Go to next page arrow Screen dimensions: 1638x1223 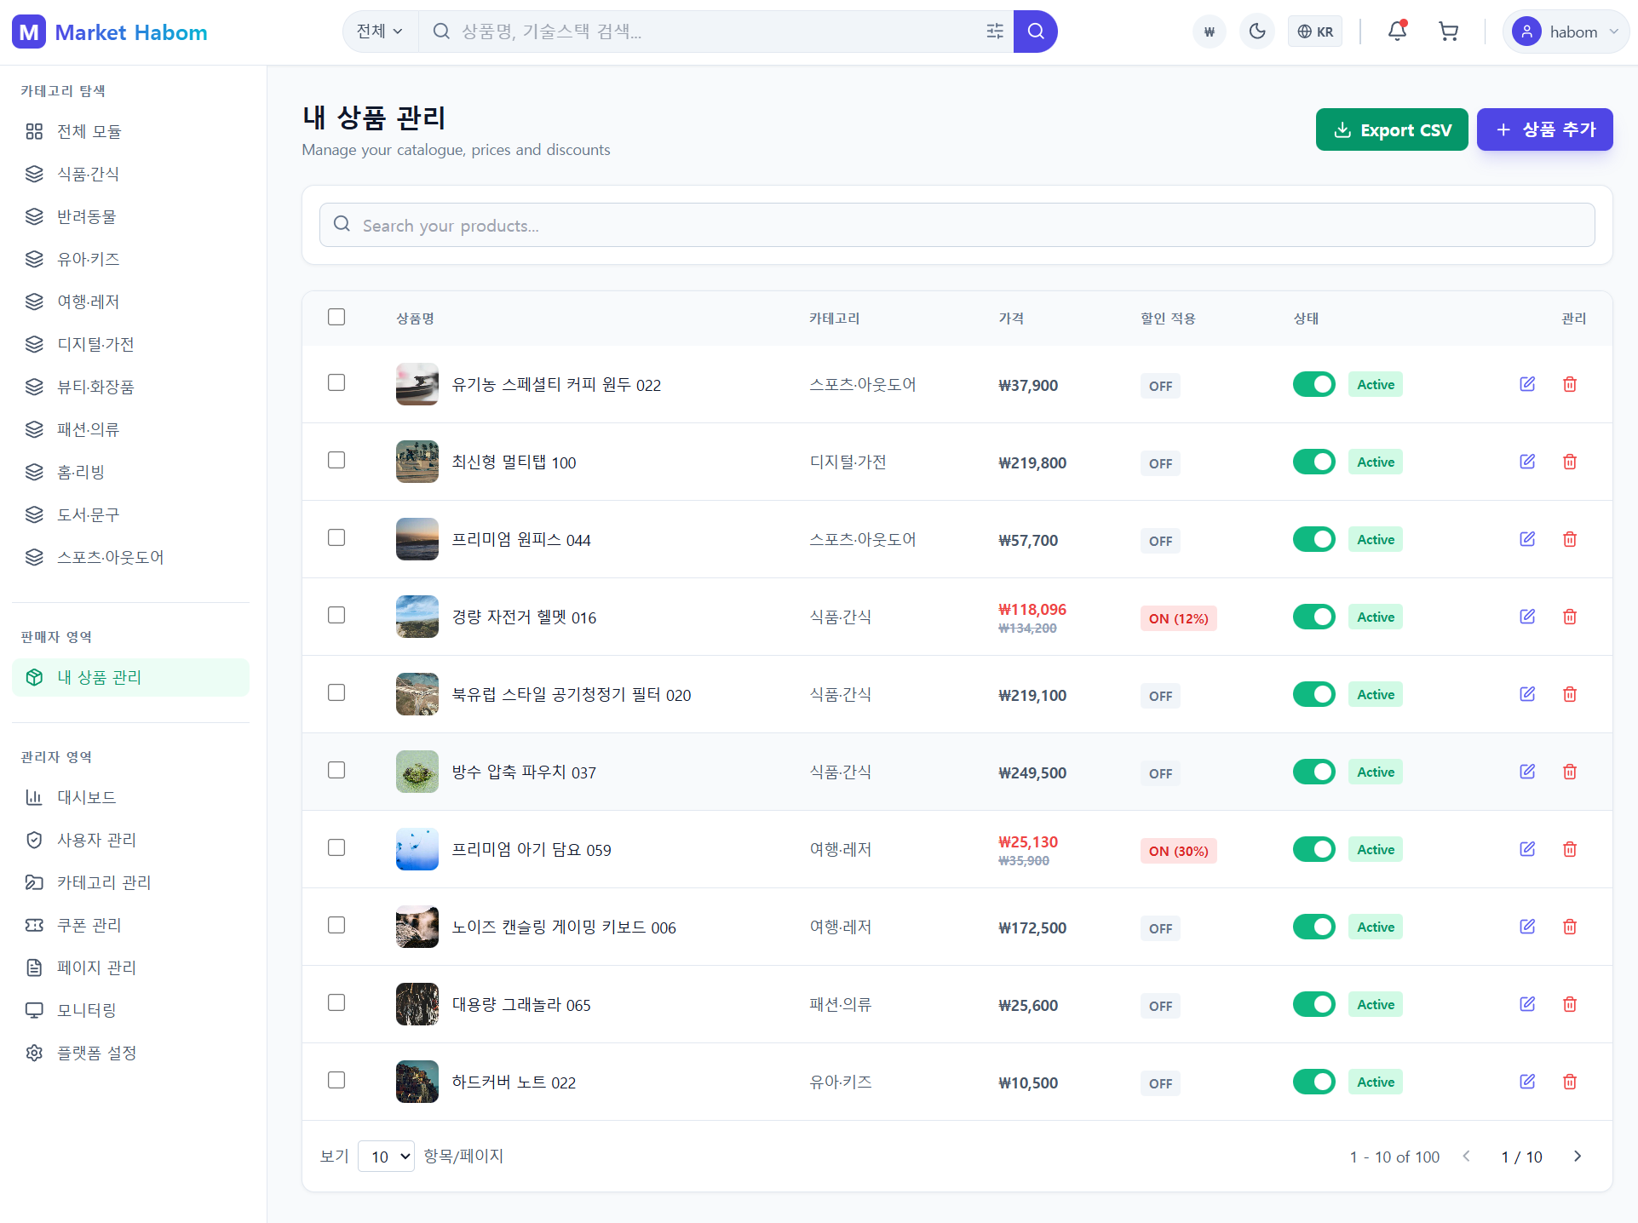1578,1156
